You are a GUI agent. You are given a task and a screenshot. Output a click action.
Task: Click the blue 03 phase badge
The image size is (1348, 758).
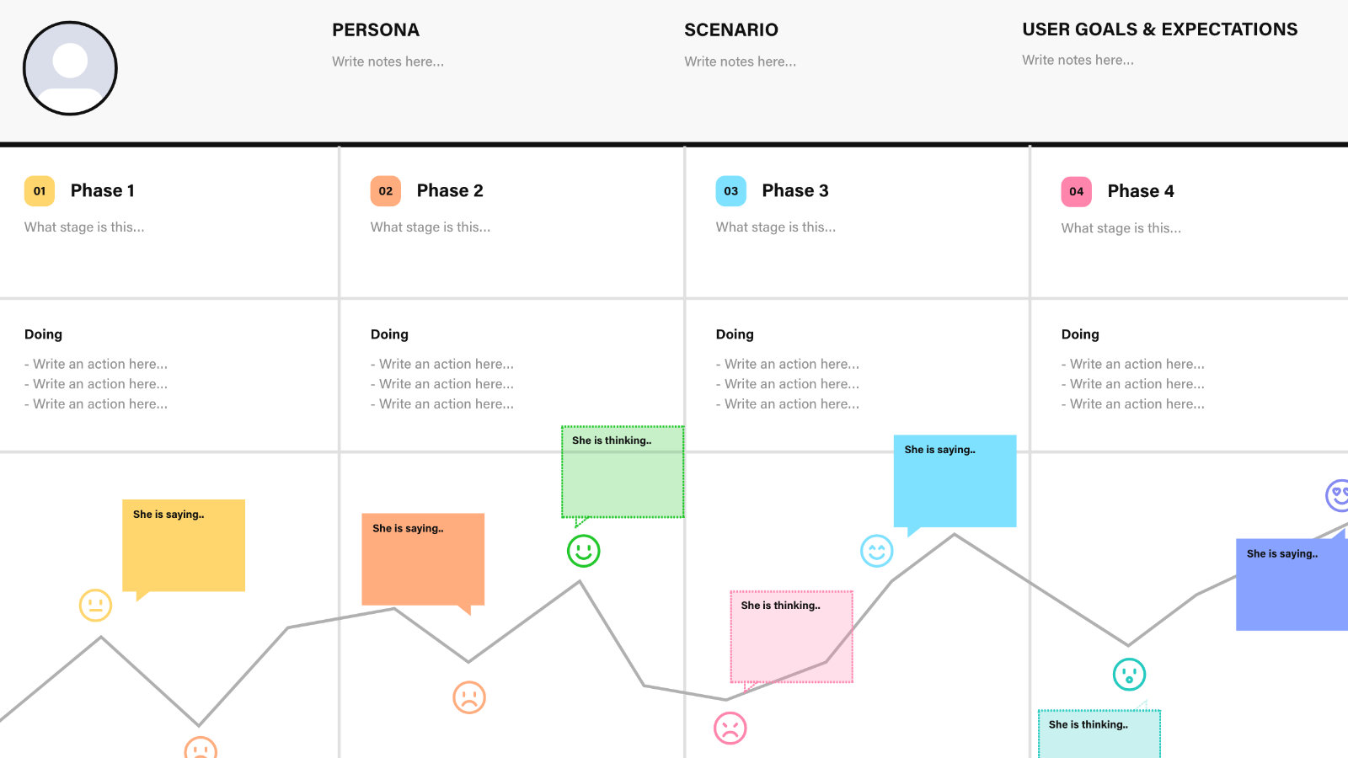731,191
